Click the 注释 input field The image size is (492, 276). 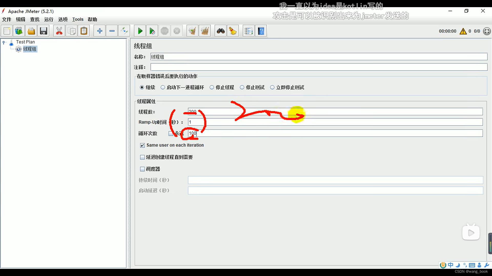[x=319, y=67]
